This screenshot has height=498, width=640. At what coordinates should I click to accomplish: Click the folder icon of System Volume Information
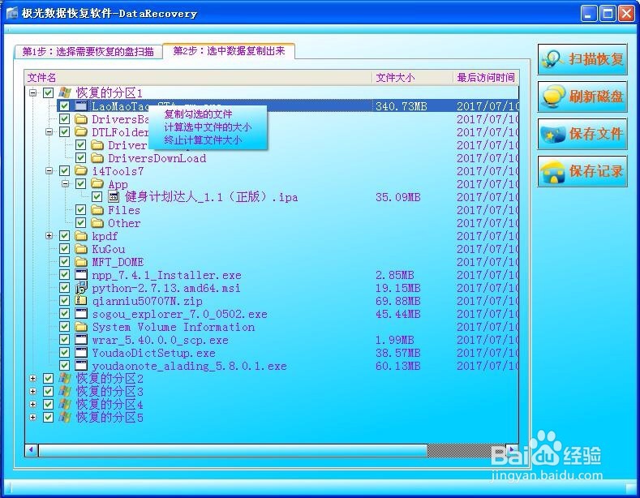coord(81,327)
